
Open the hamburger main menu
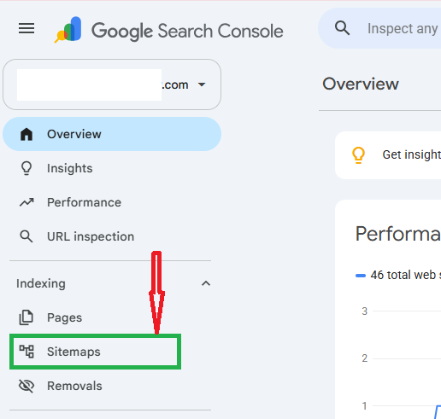point(26,28)
